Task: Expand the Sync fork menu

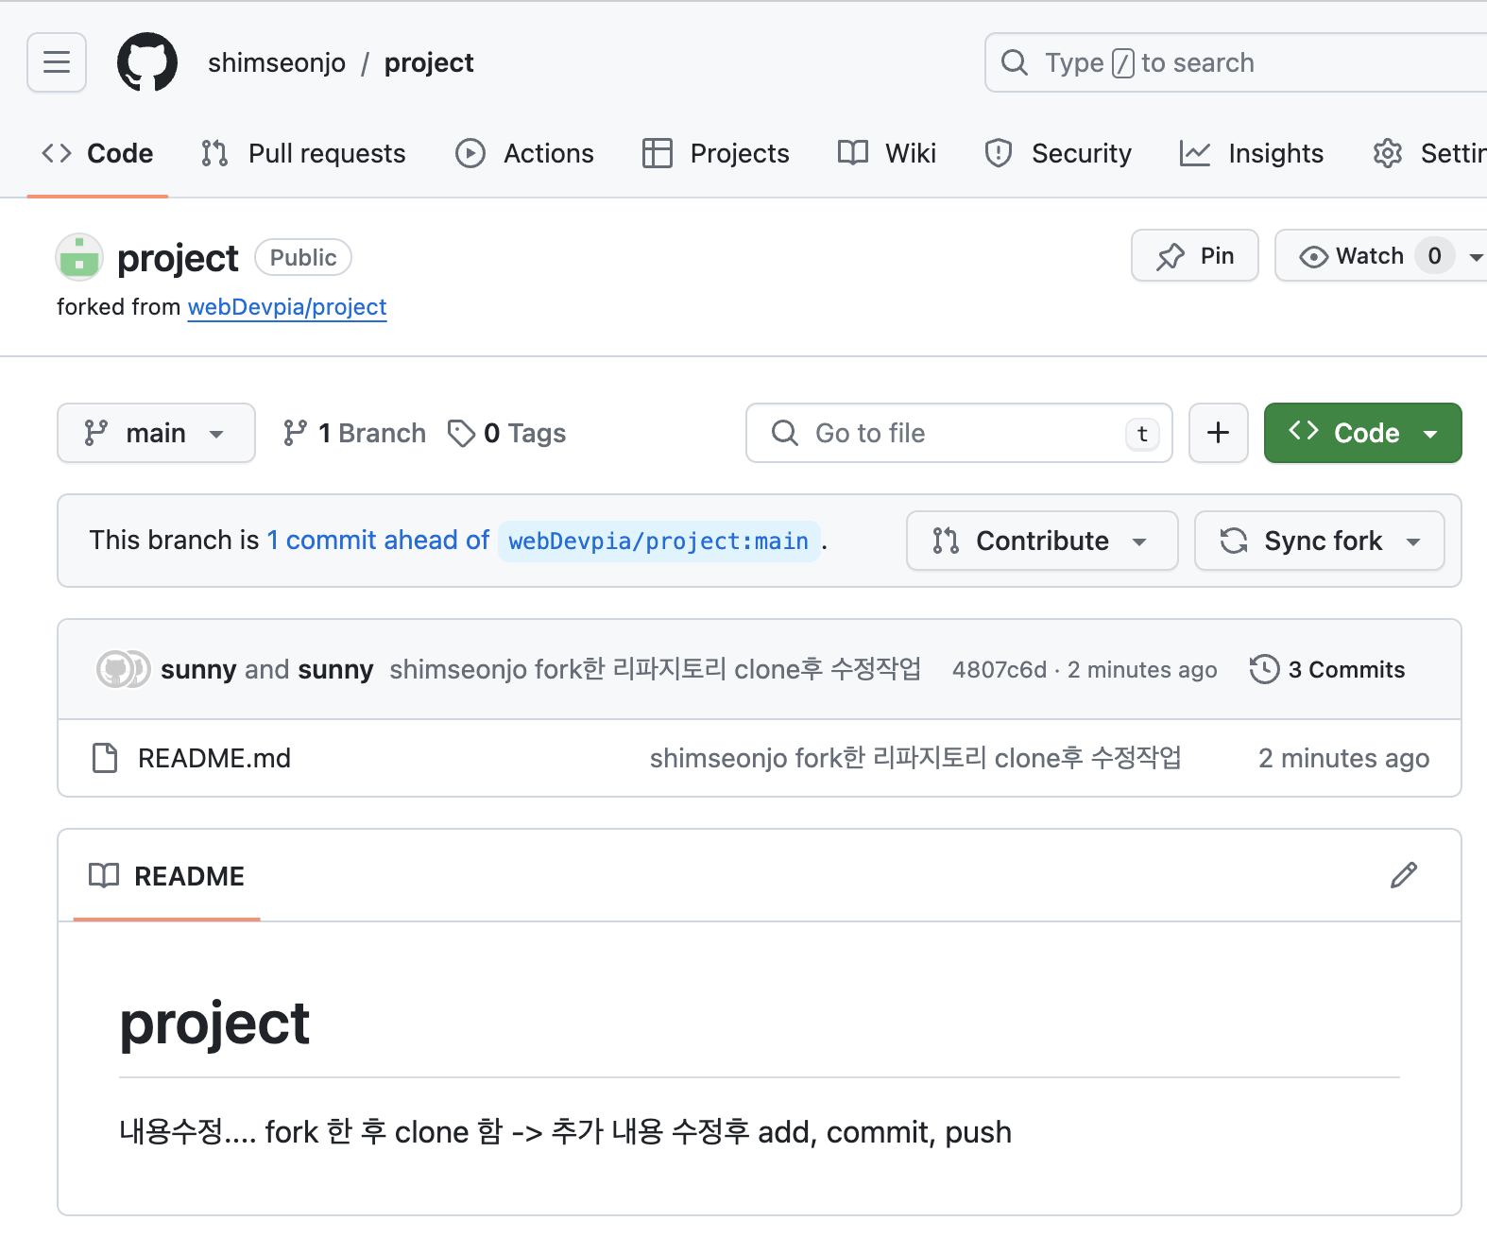Action: pos(1319,541)
